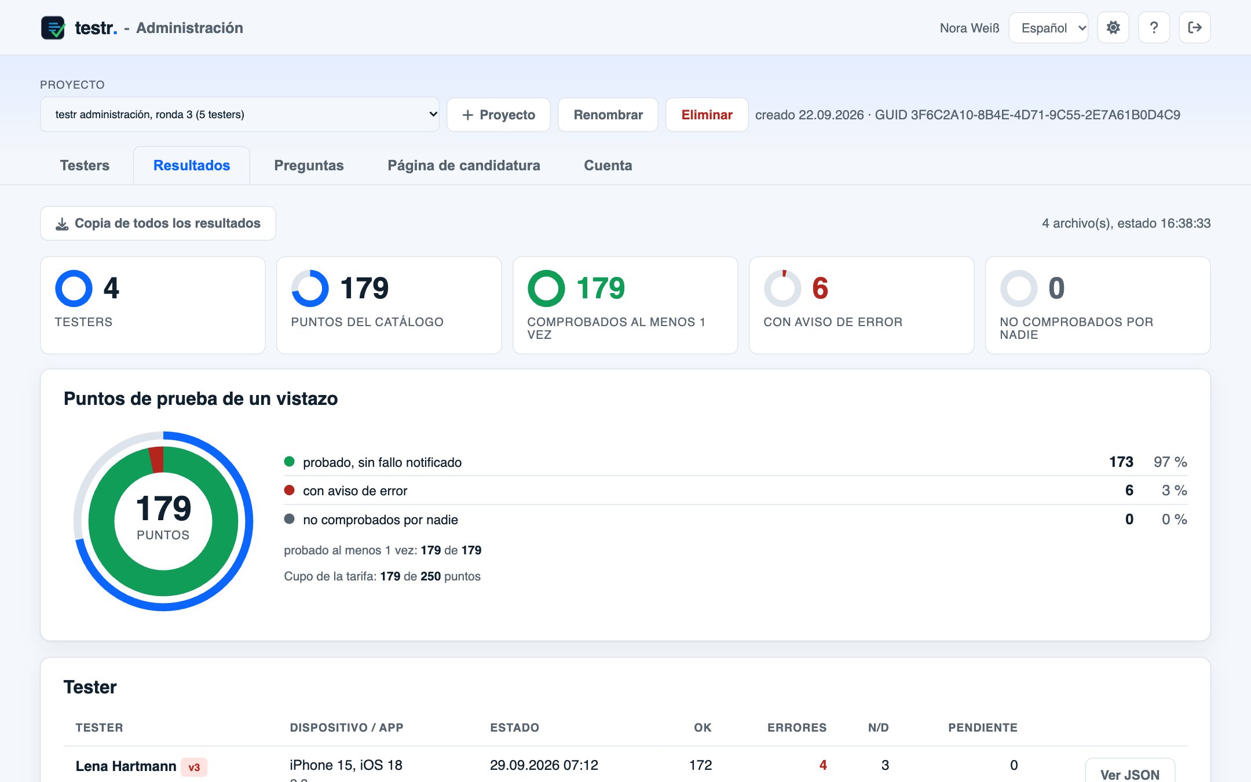Open settings with the gear icon
This screenshot has width=1251, height=782.
[x=1113, y=28]
